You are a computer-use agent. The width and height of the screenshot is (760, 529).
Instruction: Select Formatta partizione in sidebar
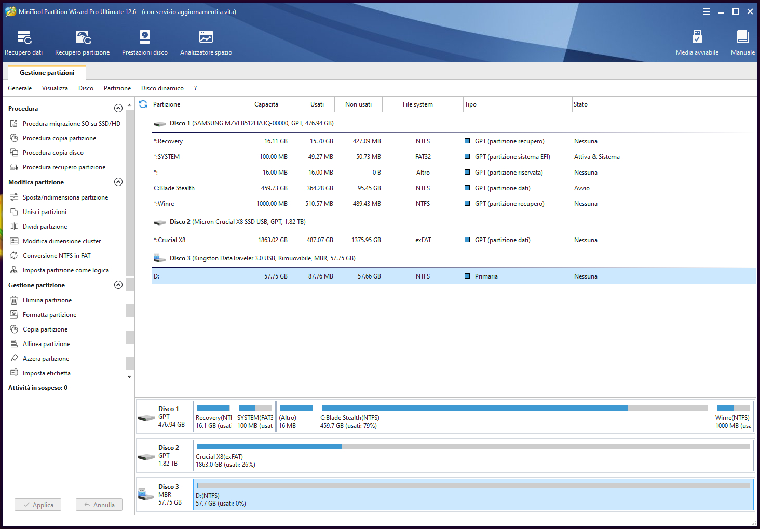point(49,315)
